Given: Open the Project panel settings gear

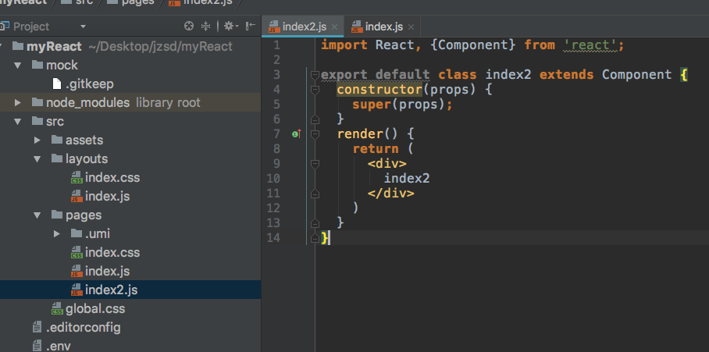Looking at the screenshot, I should [x=230, y=26].
